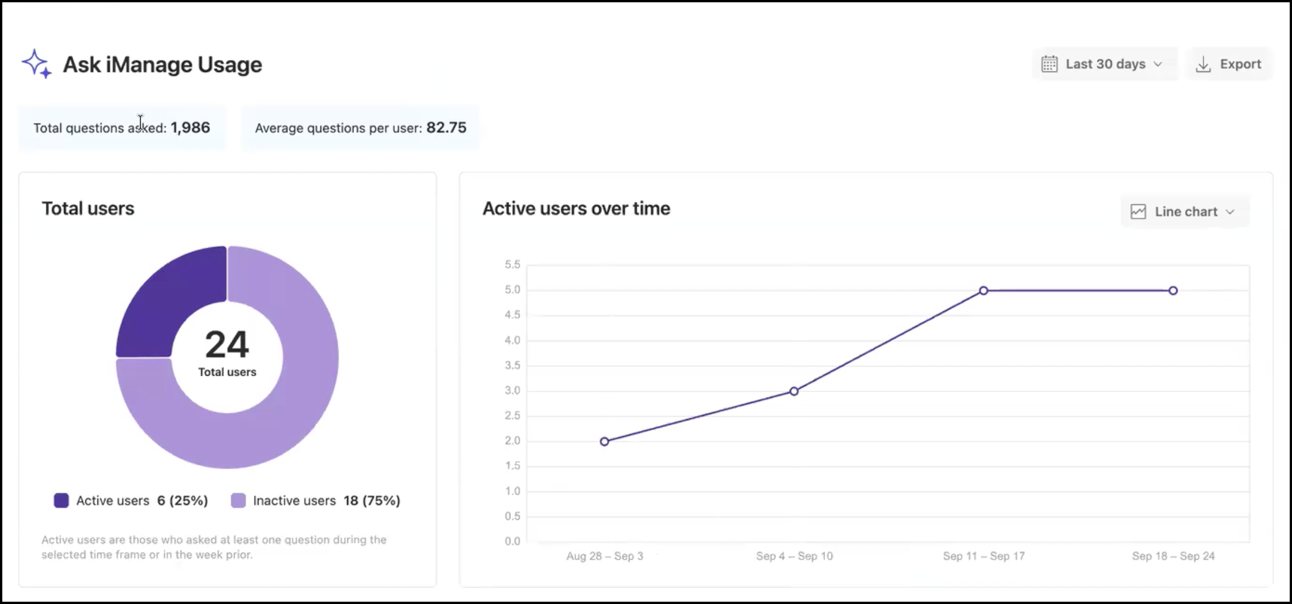Open the Last 30 days dropdown
1292x604 pixels.
click(1105, 64)
